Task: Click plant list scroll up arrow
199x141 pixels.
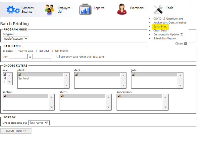Action: [x=66, y=75]
